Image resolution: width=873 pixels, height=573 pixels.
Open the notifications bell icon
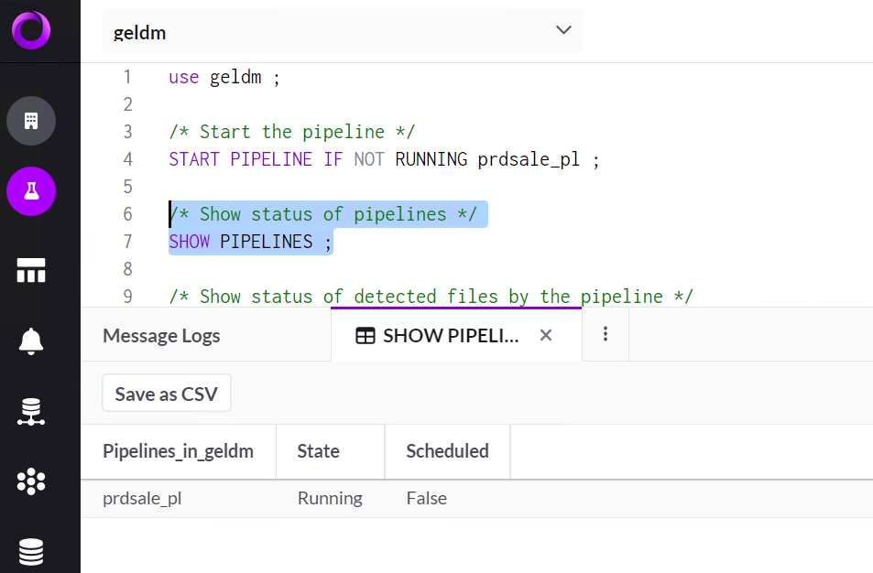(31, 341)
